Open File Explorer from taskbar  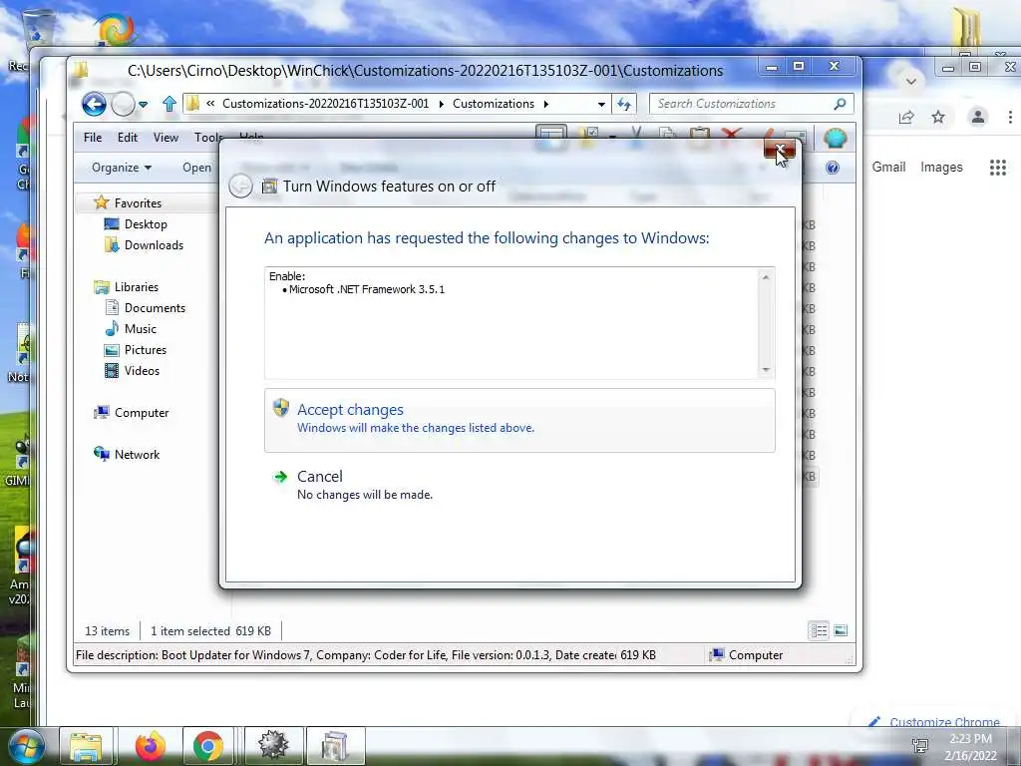[x=87, y=746]
